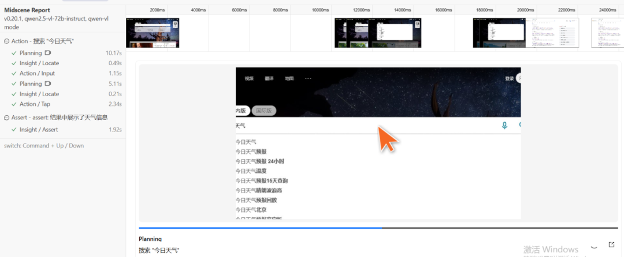Jump to the 12000ms timeline mark
This screenshot has width=624, height=257.
tap(361, 10)
